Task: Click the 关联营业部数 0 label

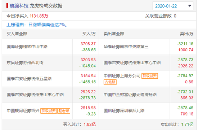Action: point(161,16)
